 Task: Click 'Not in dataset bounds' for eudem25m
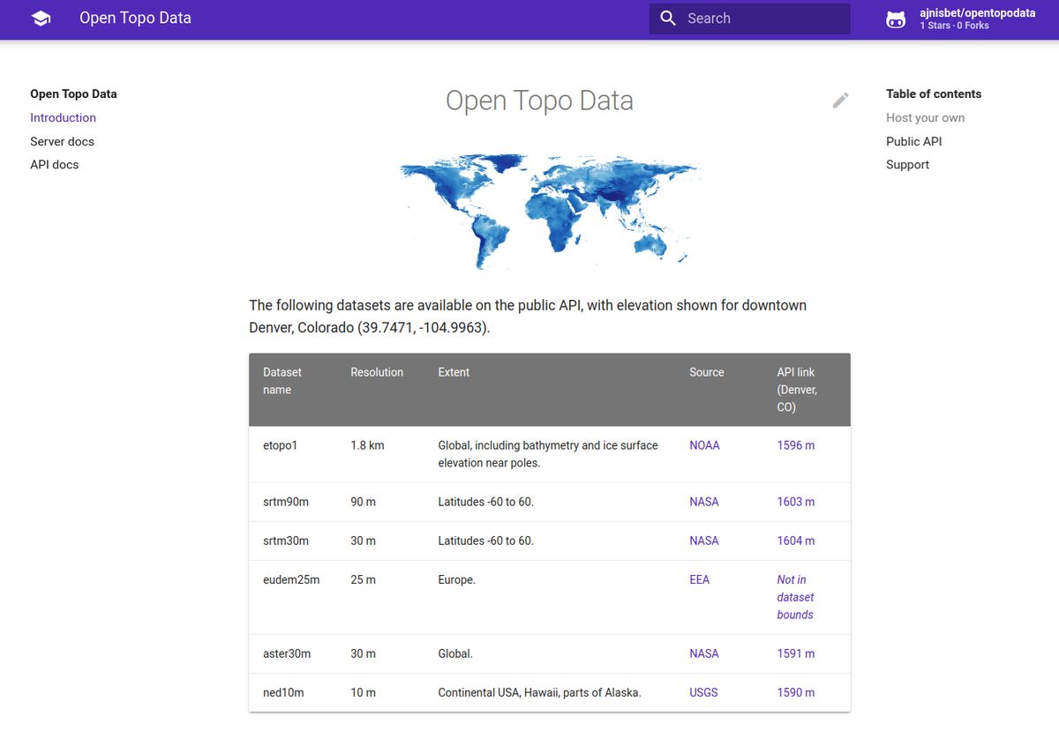pos(795,597)
